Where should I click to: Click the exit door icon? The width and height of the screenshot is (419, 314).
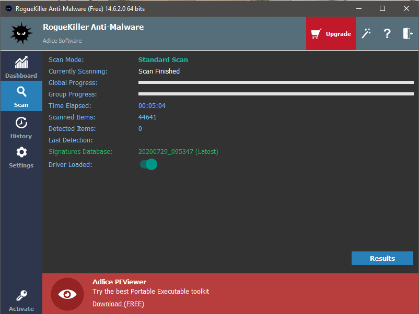[408, 33]
